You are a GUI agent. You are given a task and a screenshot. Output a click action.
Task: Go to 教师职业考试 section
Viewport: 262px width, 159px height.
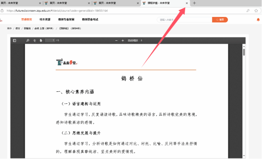click(90, 19)
